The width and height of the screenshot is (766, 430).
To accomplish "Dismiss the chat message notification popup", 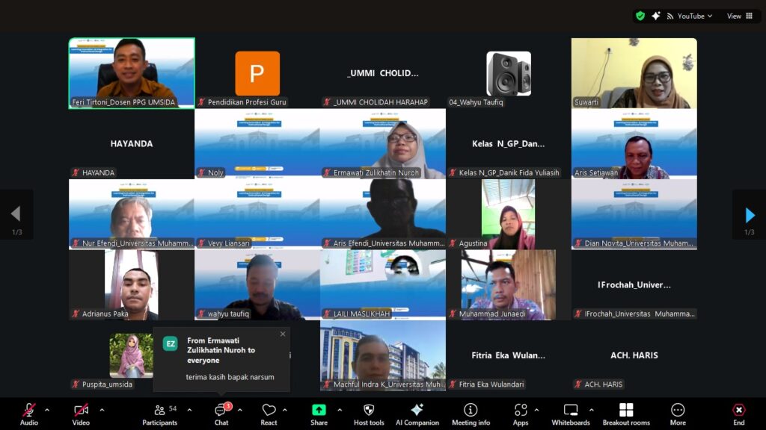I will [x=283, y=334].
